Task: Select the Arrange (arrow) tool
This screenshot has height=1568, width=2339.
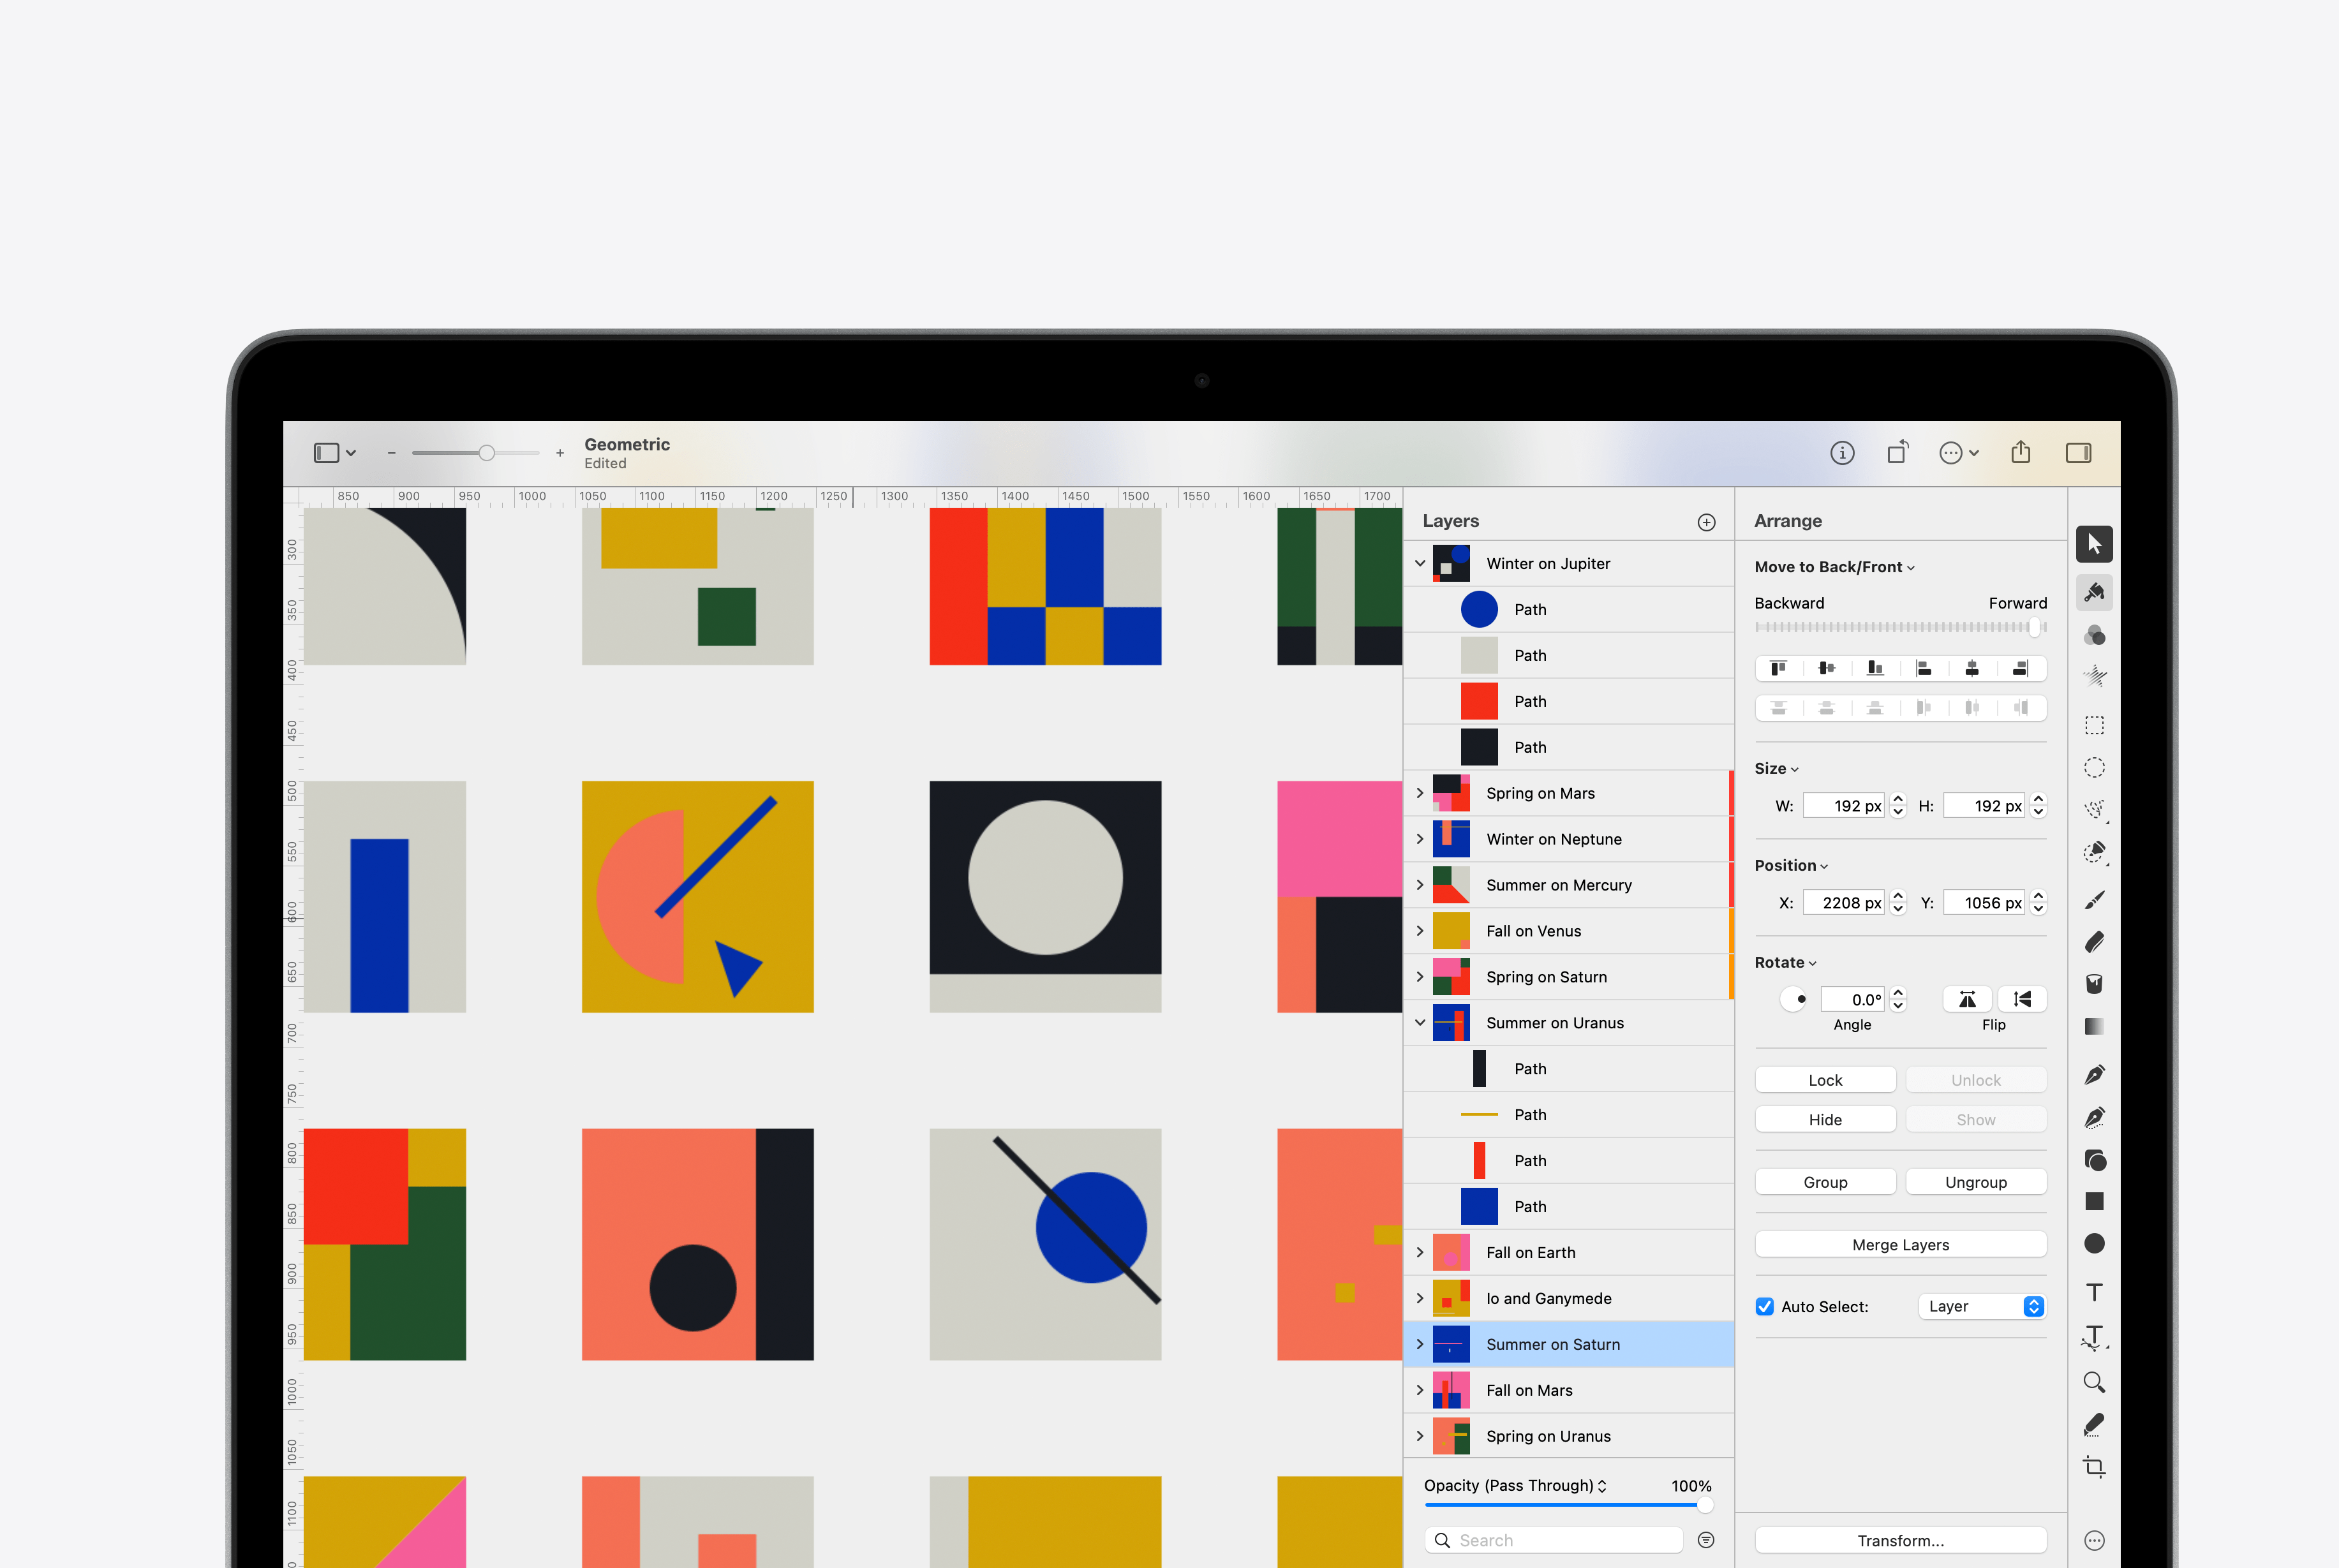Action: click(2094, 544)
